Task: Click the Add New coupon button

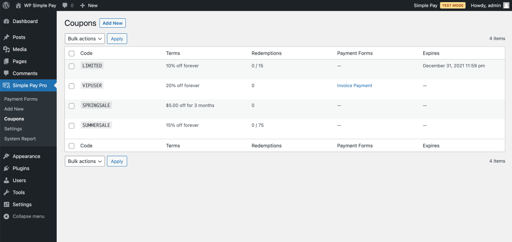Action: [113, 23]
